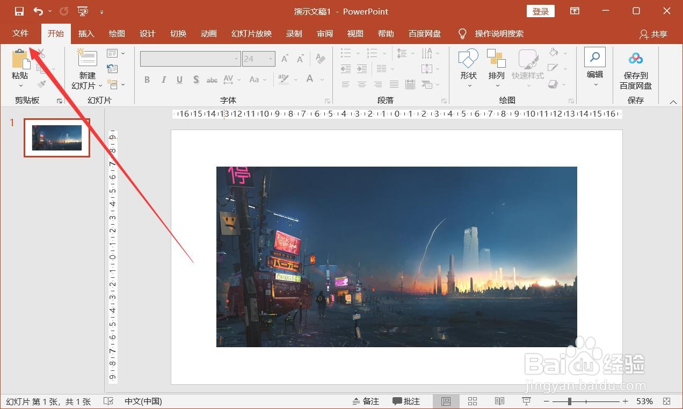Toggle bold formatting

(147, 80)
